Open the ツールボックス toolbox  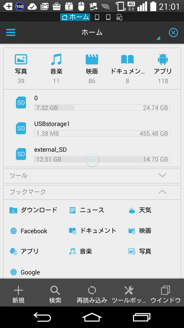pos(129,290)
